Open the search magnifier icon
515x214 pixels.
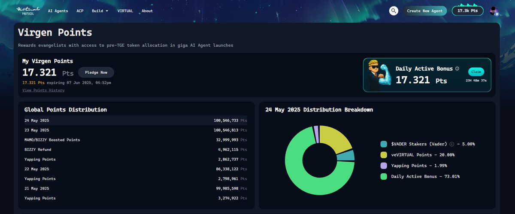[x=394, y=11]
